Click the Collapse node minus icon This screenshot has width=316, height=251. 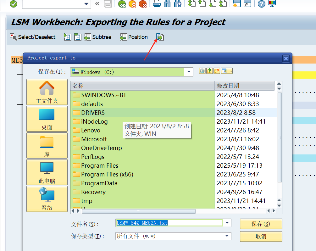(x=78, y=37)
